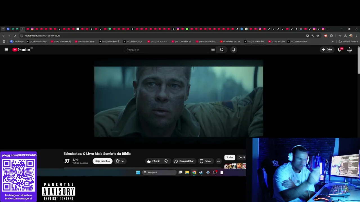The image size is (360, 202).
Task: Open the (99+)Xandão vs Fra bookmark
Action: [x=298, y=42]
